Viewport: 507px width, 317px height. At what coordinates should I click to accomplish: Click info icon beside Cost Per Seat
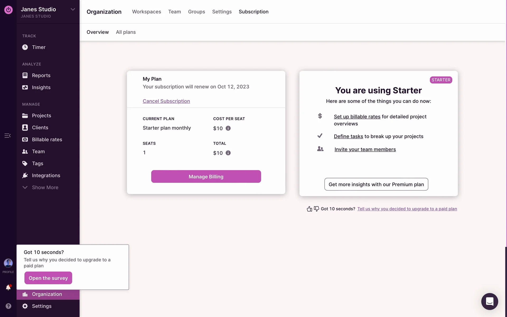(228, 128)
